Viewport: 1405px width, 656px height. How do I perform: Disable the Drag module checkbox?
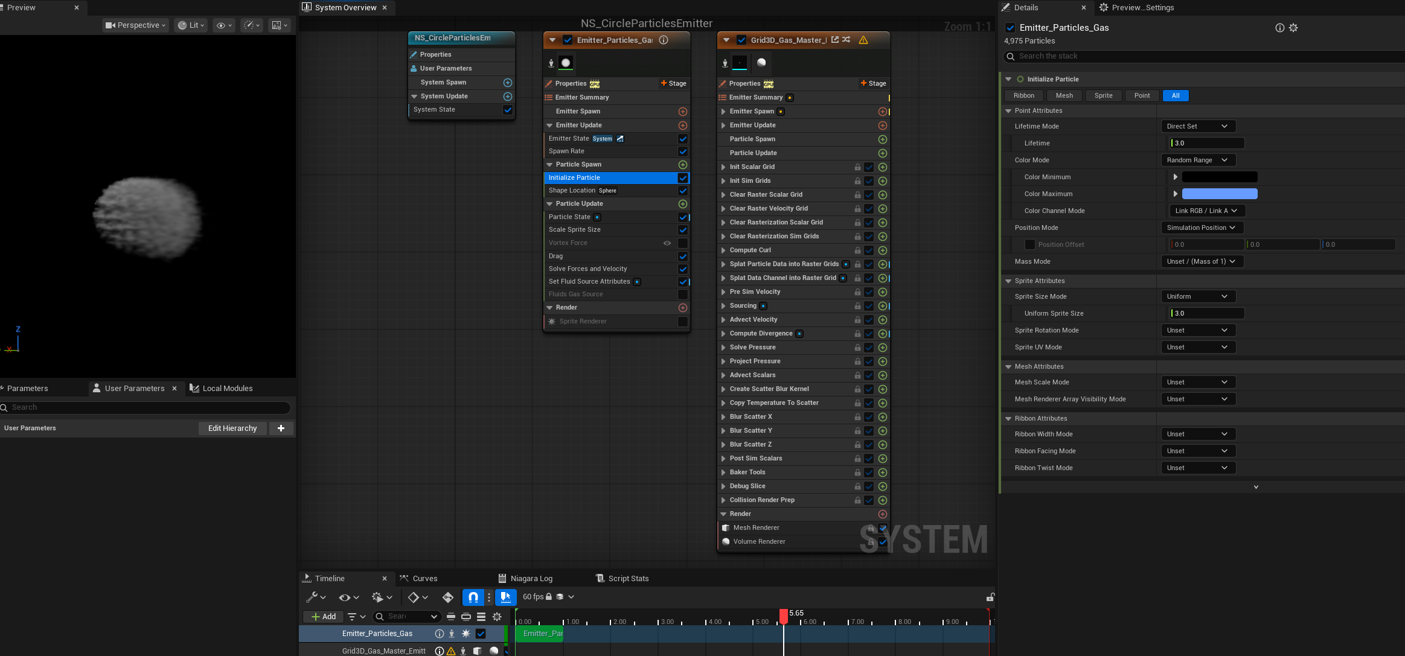click(x=682, y=256)
